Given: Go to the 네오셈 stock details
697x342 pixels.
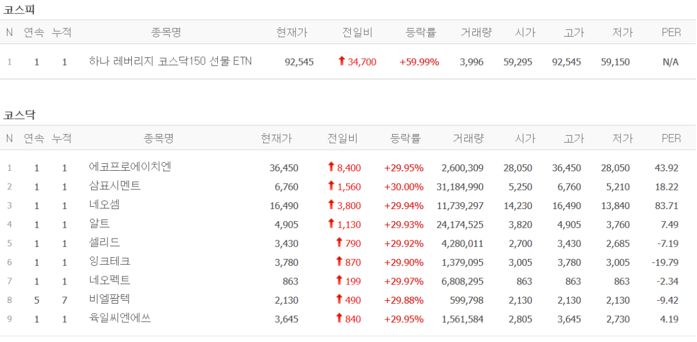Looking at the screenshot, I should [104, 205].
